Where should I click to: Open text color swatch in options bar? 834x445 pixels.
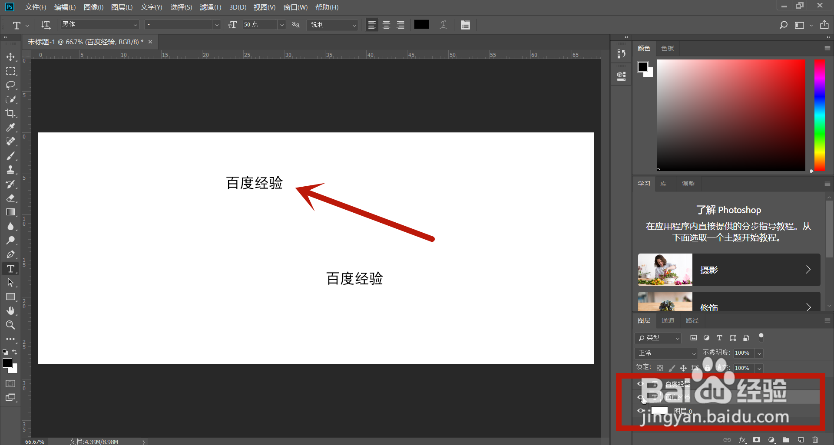(421, 25)
